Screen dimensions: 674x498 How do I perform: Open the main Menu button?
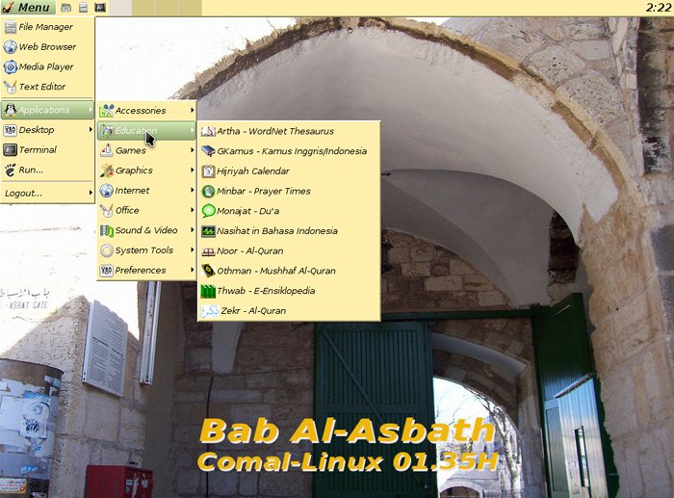[x=28, y=8]
